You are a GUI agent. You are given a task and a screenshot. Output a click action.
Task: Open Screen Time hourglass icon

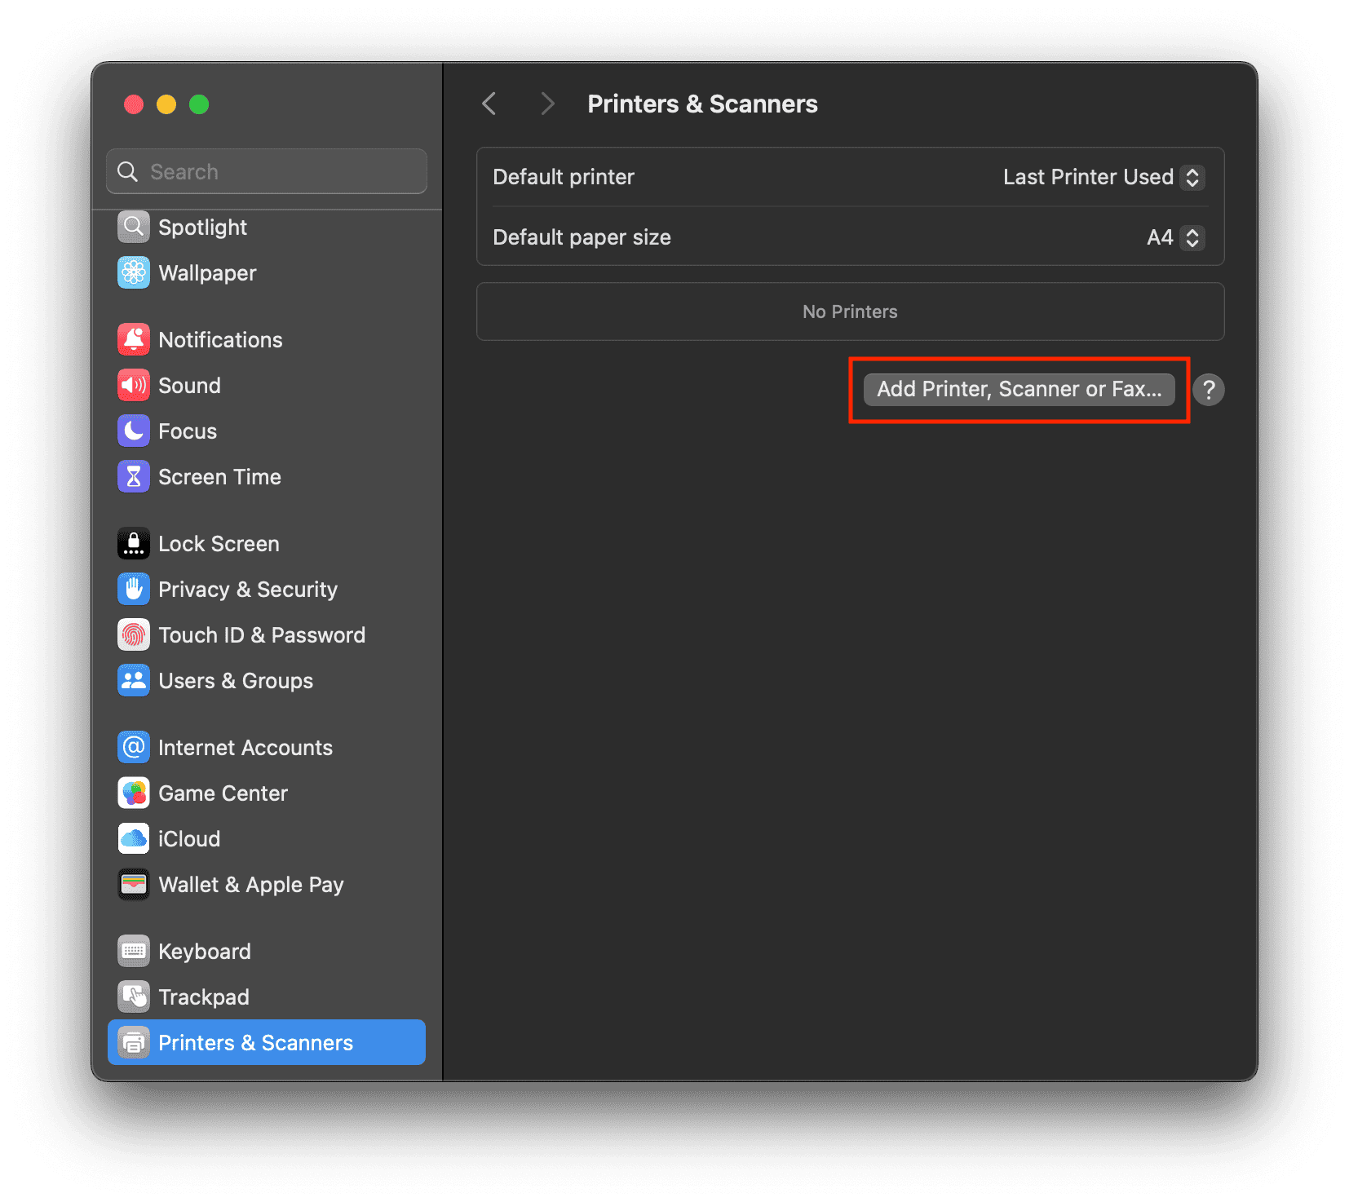pos(134,477)
